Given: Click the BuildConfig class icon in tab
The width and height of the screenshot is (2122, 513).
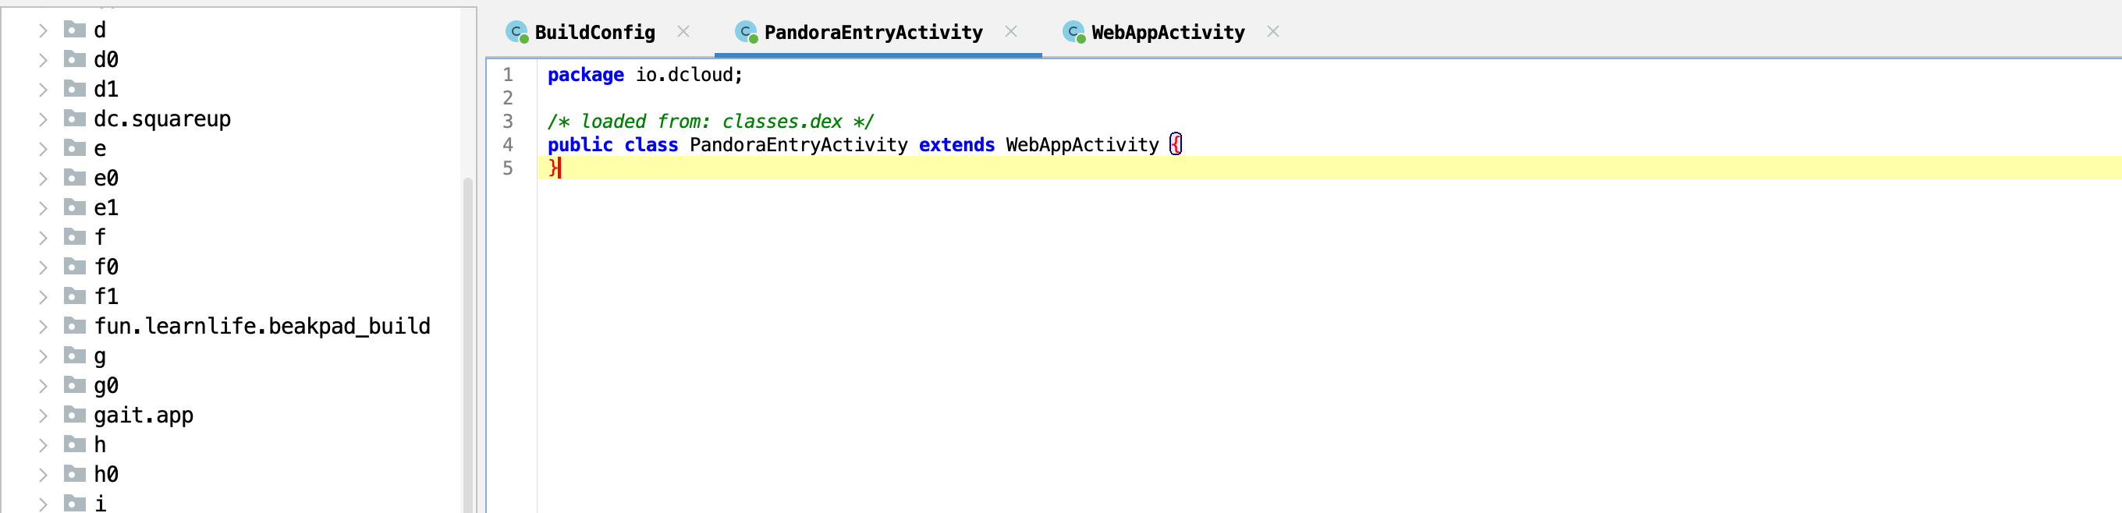Looking at the screenshot, I should [517, 32].
